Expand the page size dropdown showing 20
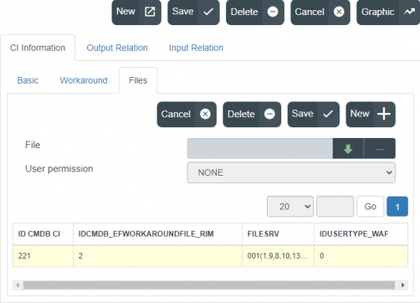The width and height of the screenshot is (420, 303). point(290,207)
